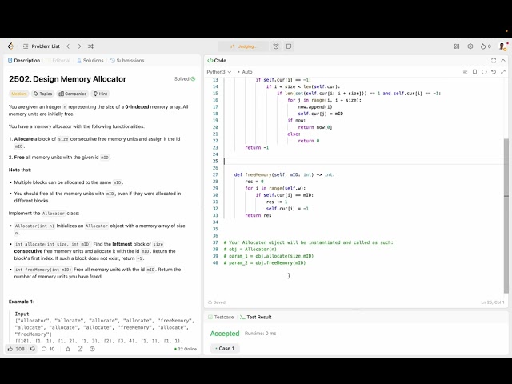Click the Ln 25, Col 1 status
This screenshot has height=384, width=512.
[x=493, y=302]
